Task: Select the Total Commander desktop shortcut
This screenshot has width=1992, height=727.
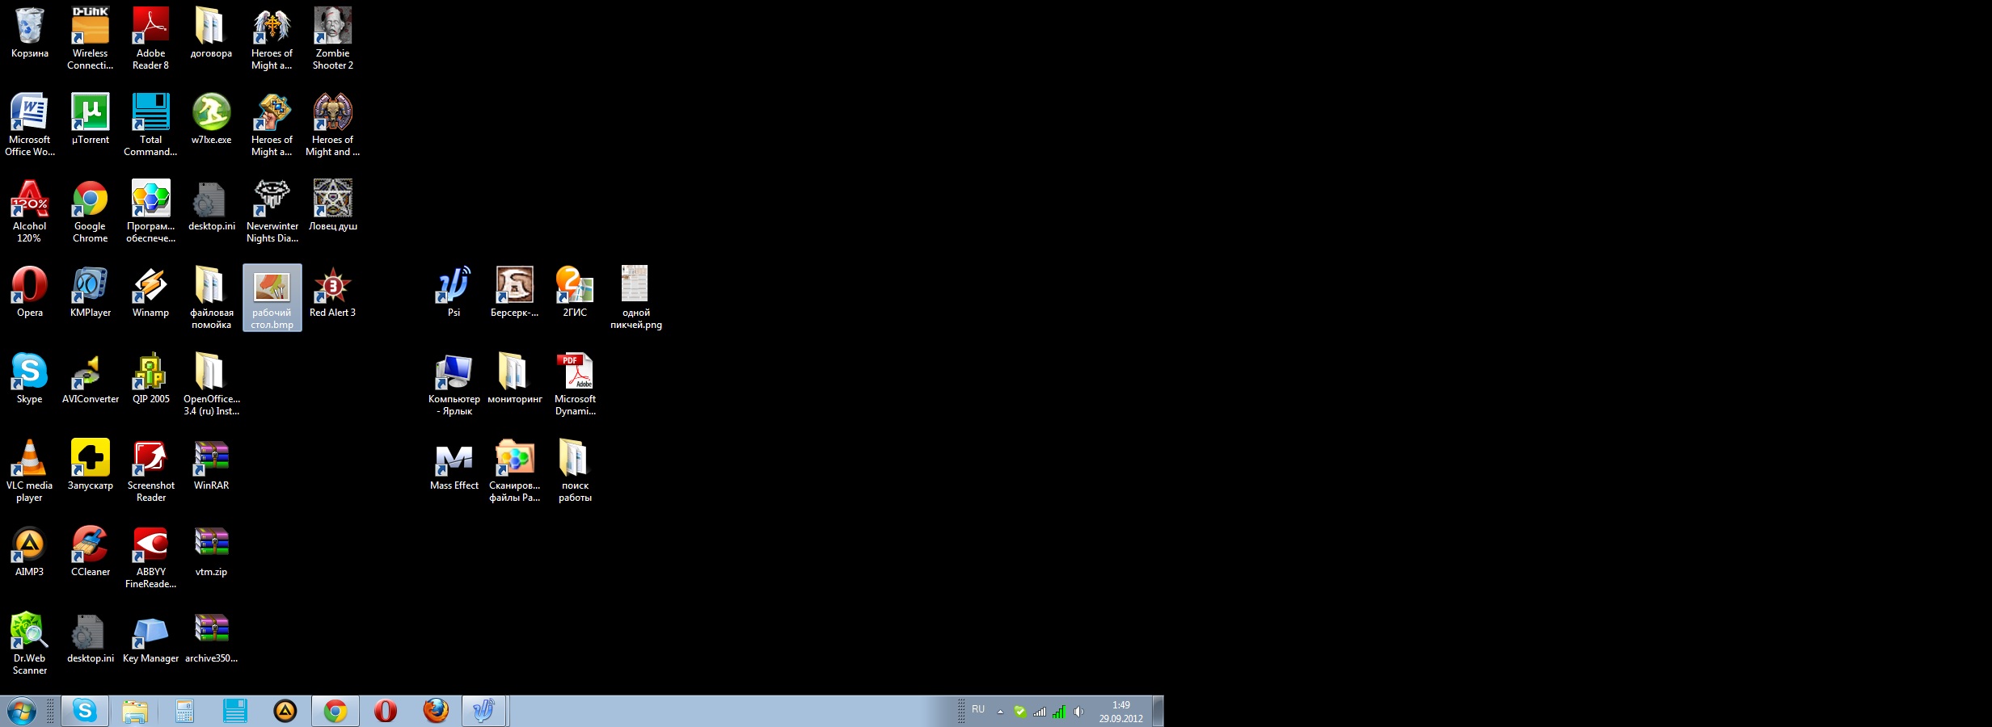Action: [151, 124]
